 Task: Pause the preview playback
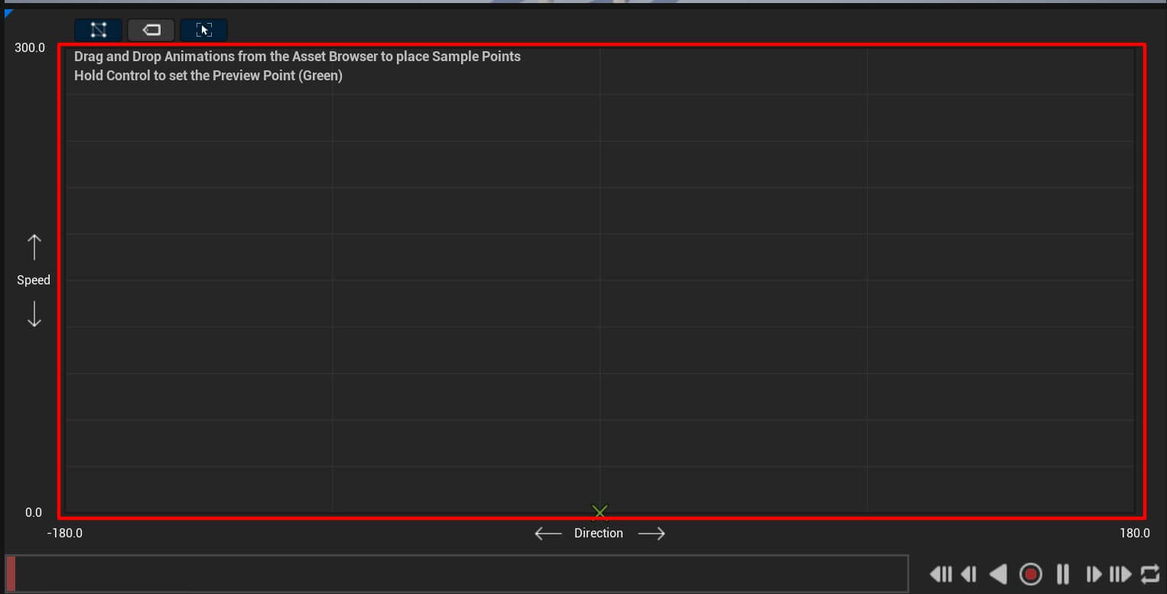click(x=1063, y=573)
